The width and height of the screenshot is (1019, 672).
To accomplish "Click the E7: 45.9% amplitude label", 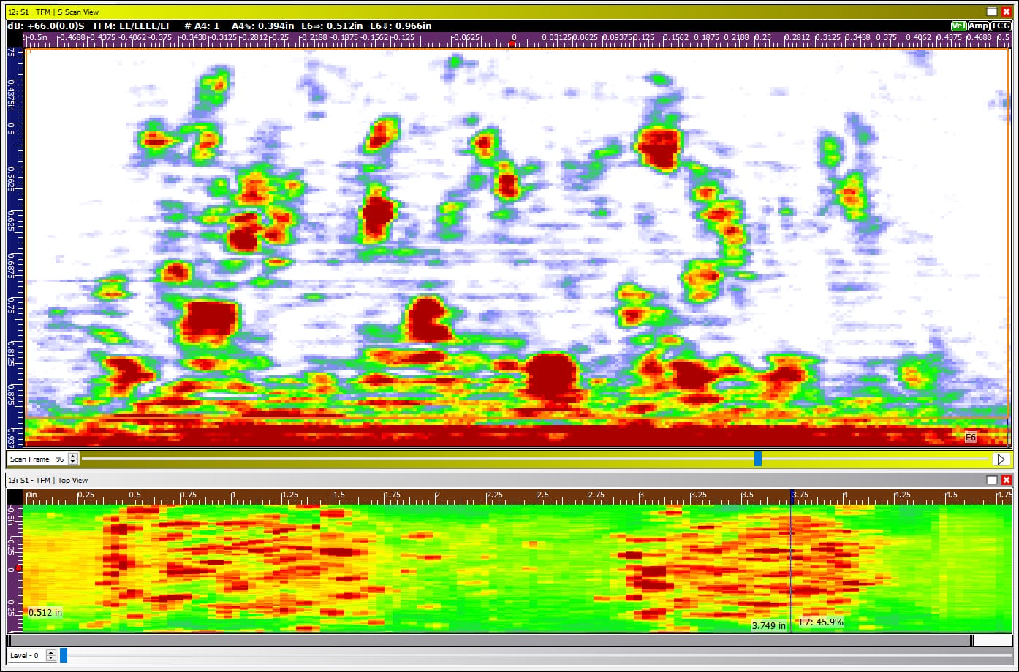I will (822, 622).
